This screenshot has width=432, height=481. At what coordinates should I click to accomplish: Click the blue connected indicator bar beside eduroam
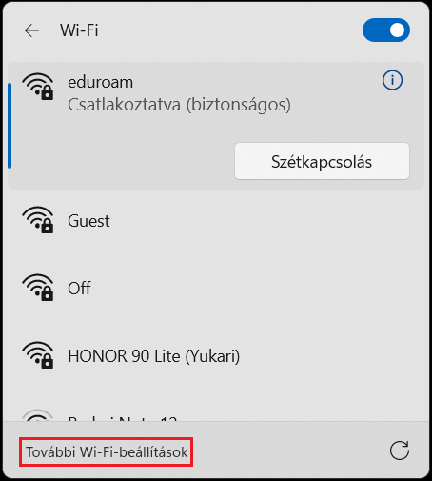click(x=10, y=126)
